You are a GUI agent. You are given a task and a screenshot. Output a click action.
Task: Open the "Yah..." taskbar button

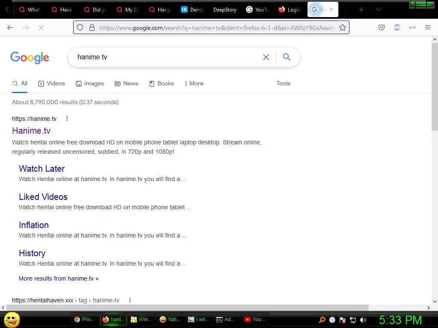point(170,319)
